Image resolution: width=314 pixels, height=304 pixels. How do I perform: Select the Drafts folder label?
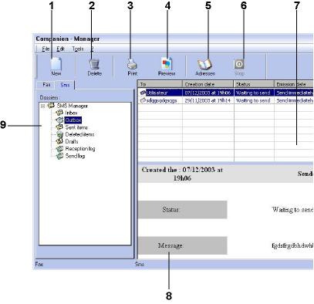tap(72, 141)
